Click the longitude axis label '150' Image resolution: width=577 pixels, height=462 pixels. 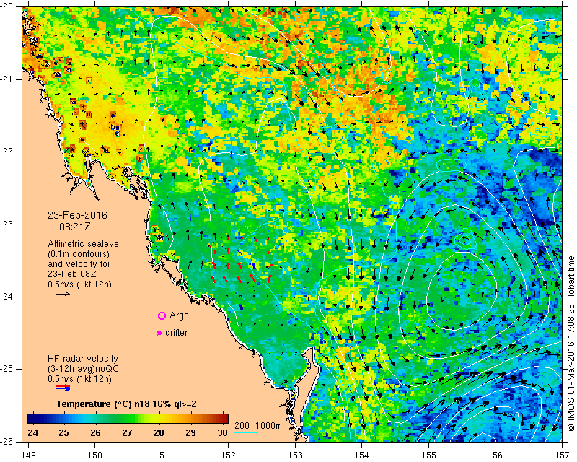coord(95,456)
